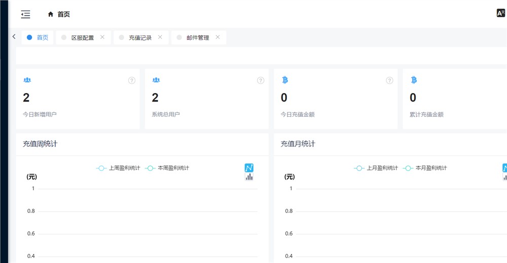This screenshot has width=507, height=263.
Task: Toggle 本月盈利统计 legend series
Action: [425, 168]
